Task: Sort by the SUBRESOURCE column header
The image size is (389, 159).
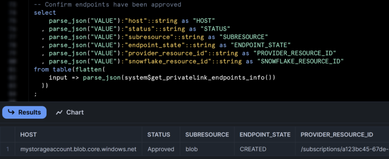Action: (207, 134)
